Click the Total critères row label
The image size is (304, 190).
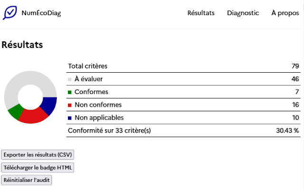click(x=88, y=66)
